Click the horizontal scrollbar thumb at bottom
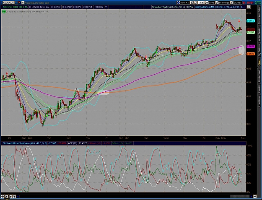This screenshot has height=200, width=262. [x=239, y=196]
